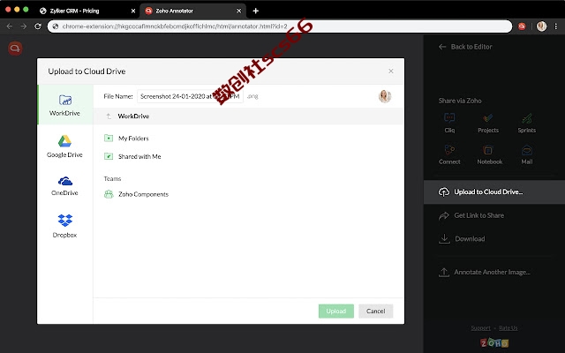Click the Zoho logo at the bottom

pyautogui.click(x=494, y=342)
